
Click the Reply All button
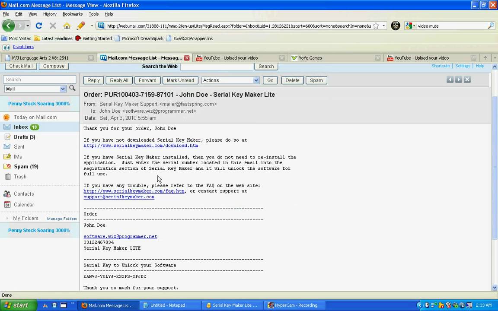point(119,80)
